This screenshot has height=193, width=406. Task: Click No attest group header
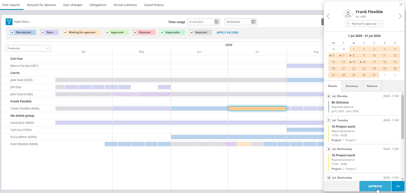[22, 115]
